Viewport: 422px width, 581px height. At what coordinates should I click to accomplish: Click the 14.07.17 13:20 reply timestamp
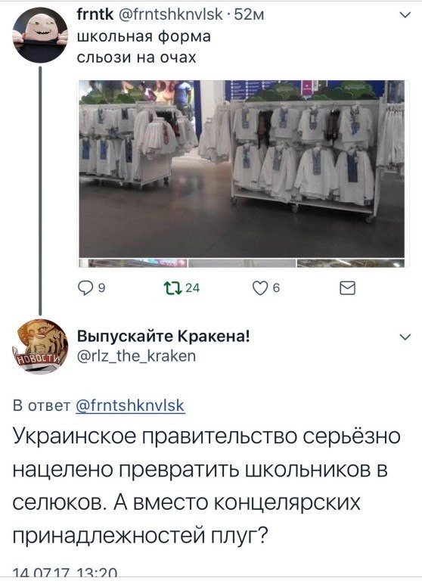65,573
